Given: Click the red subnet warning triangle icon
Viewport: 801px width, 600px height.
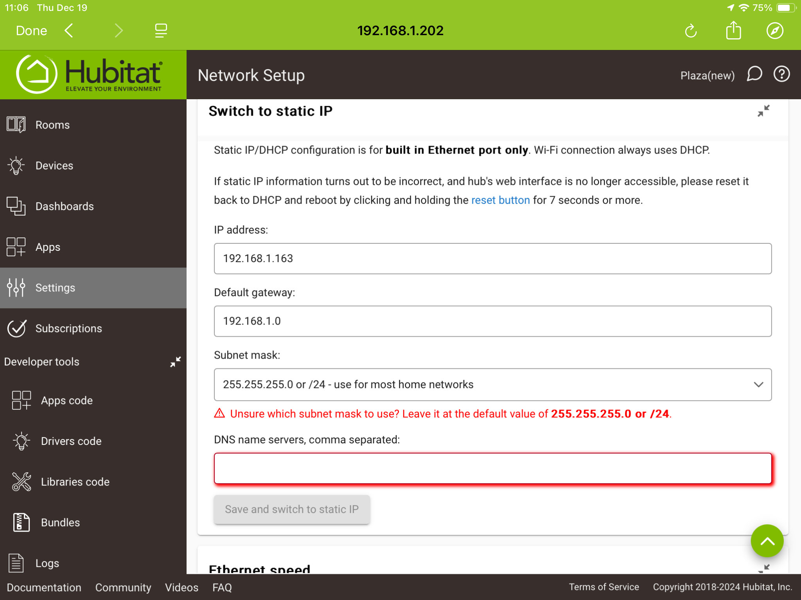Looking at the screenshot, I should pos(219,413).
